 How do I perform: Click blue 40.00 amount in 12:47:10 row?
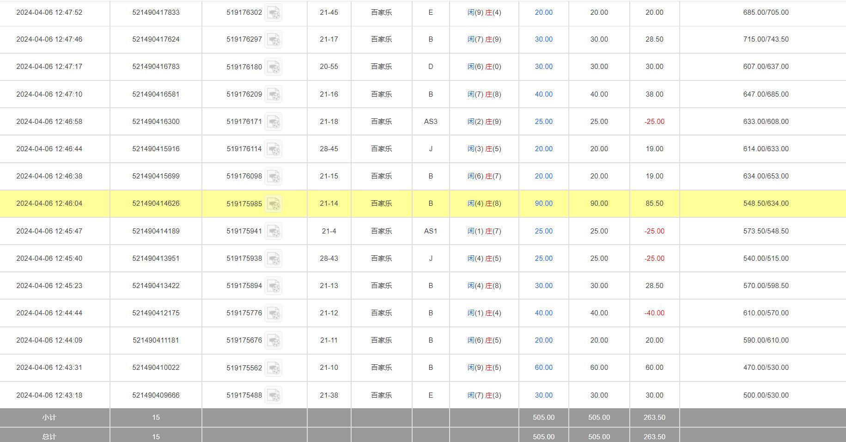pyautogui.click(x=543, y=94)
